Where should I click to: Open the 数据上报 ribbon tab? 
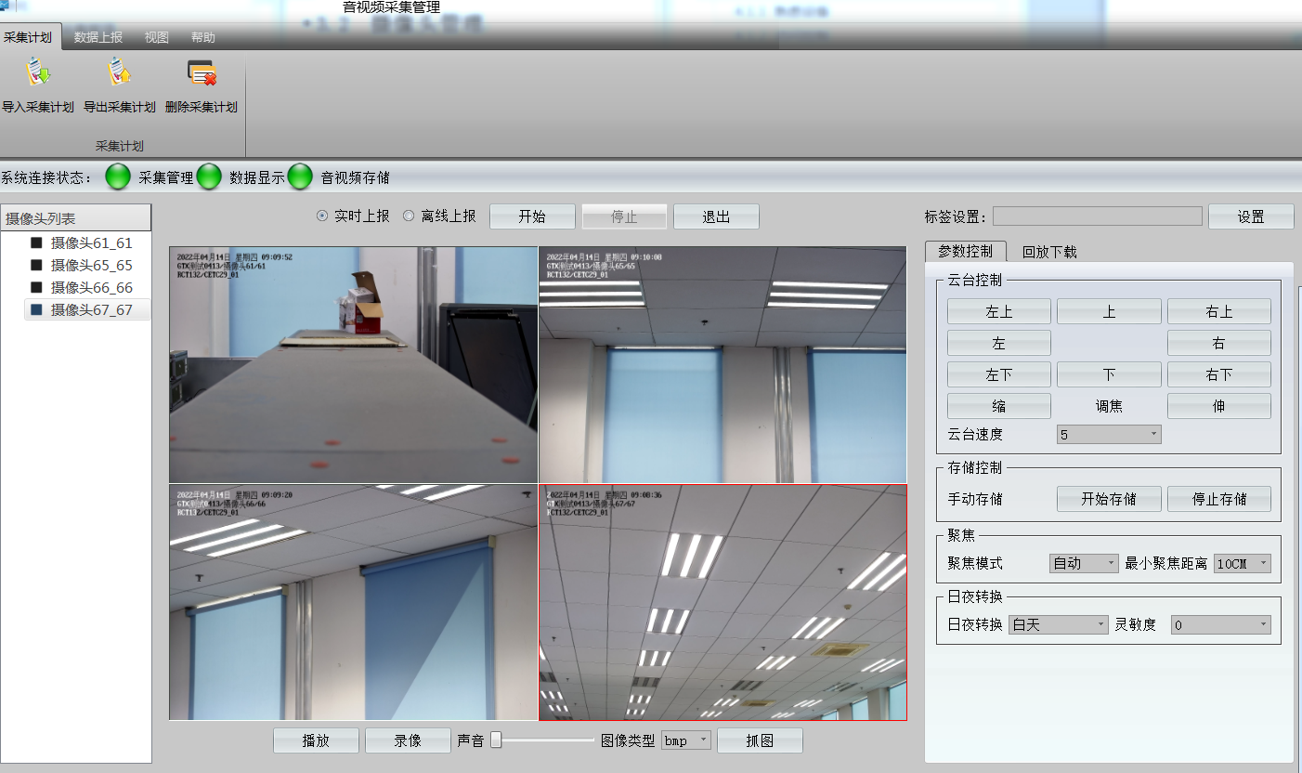(98, 38)
